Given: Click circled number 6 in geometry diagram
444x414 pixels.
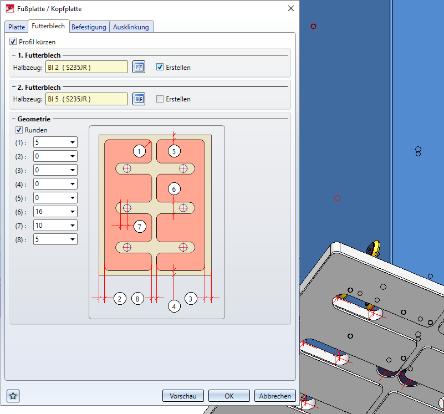Looking at the screenshot, I should click(174, 189).
